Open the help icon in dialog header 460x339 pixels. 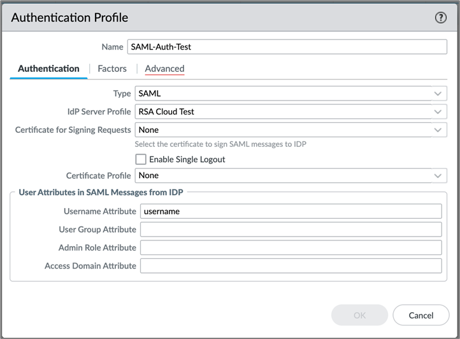[x=441, y=18]
